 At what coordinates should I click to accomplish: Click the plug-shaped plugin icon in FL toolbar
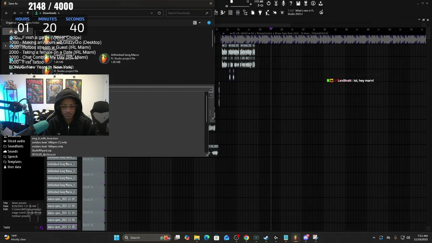tap(260, 12)
